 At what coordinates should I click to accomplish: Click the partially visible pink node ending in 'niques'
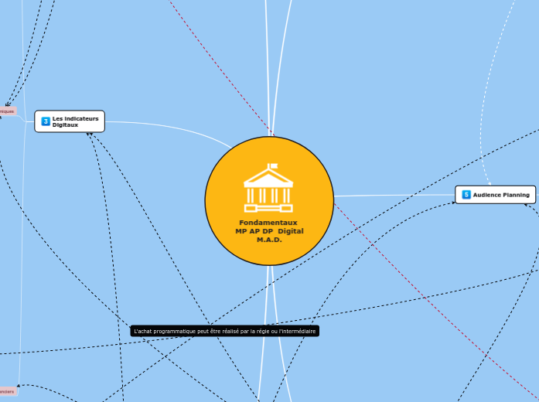coord(7,111)
